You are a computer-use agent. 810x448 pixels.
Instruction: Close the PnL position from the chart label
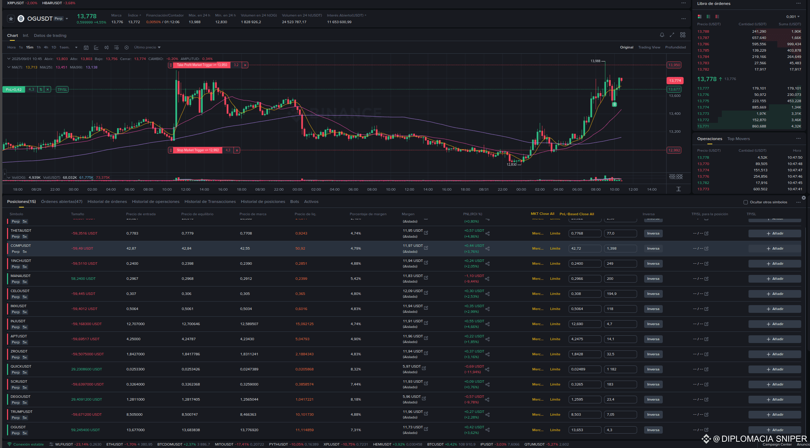coord(48,90)
